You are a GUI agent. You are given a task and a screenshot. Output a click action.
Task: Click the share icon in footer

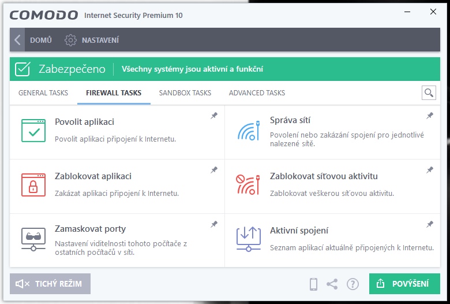pyautogui.click(x=332, y=284)
